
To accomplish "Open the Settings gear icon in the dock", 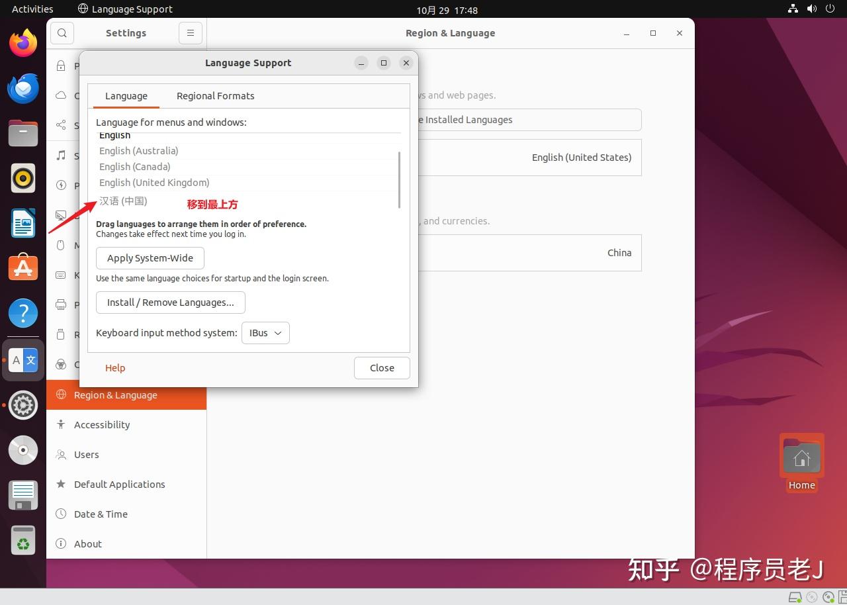I will tap(22, 404).
